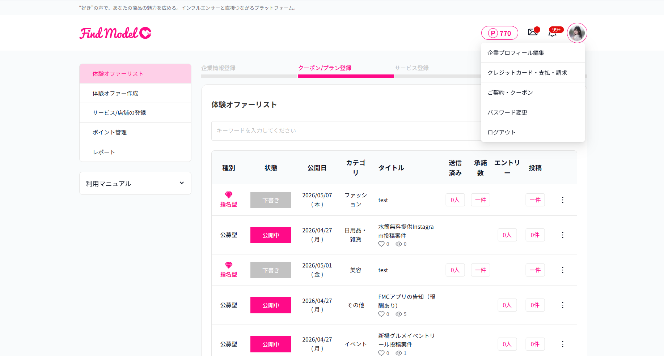
Task: Click エントリー 0人 for 新橋グルメイベント row
Action: pos(507,344)
